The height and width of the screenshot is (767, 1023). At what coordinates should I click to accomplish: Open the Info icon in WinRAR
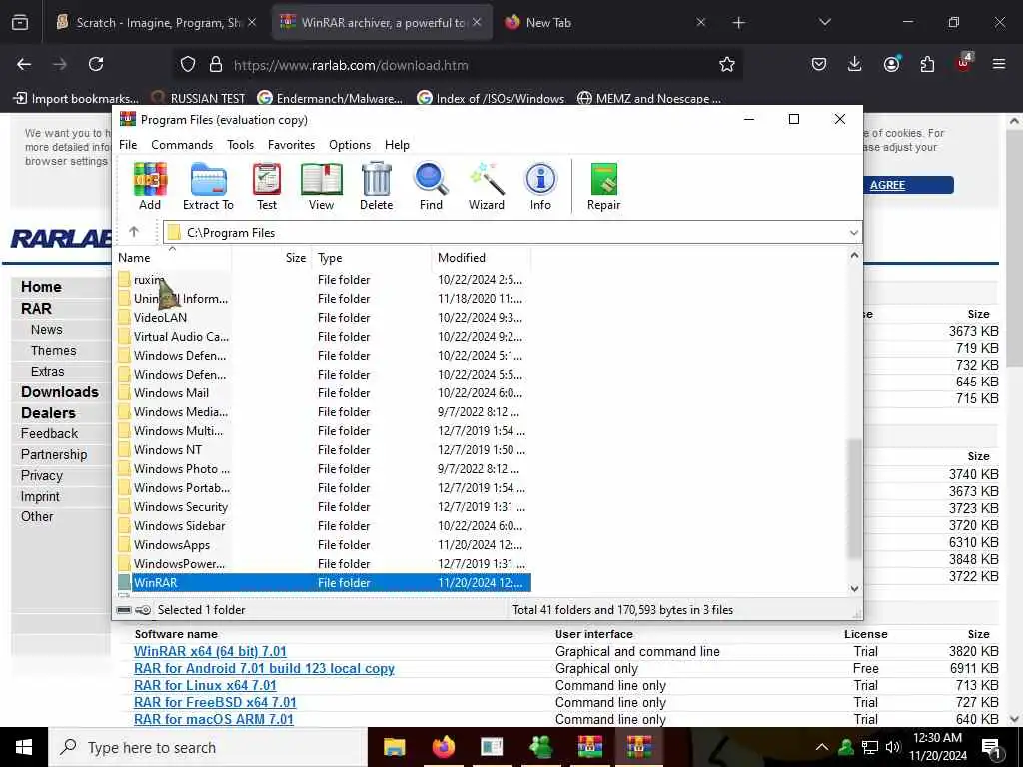[x=540, y=186]
